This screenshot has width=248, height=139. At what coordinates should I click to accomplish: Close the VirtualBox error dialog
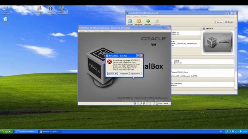point(141,56)
